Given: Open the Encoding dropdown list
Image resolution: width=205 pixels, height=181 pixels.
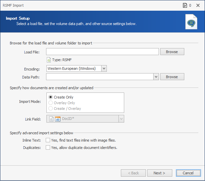Looking at the screenshot, I should point(104,68).
